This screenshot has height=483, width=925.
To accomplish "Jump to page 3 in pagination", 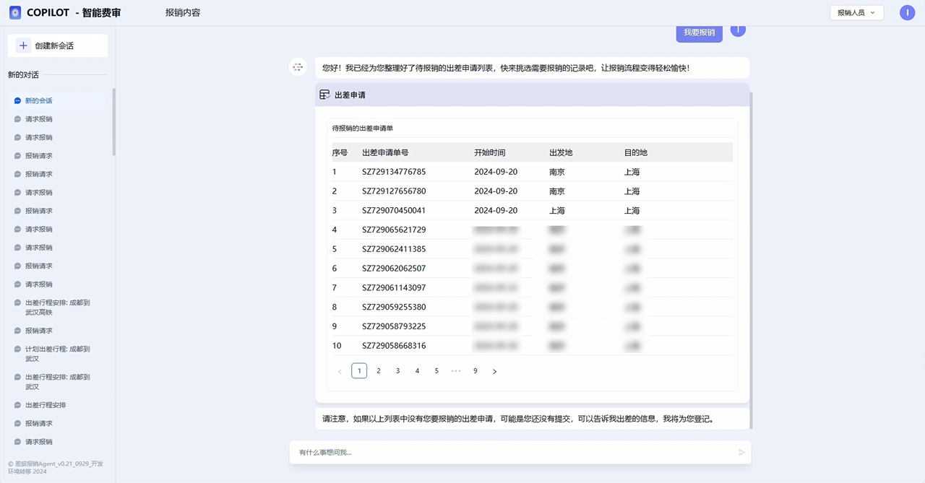I will point(397,370).
